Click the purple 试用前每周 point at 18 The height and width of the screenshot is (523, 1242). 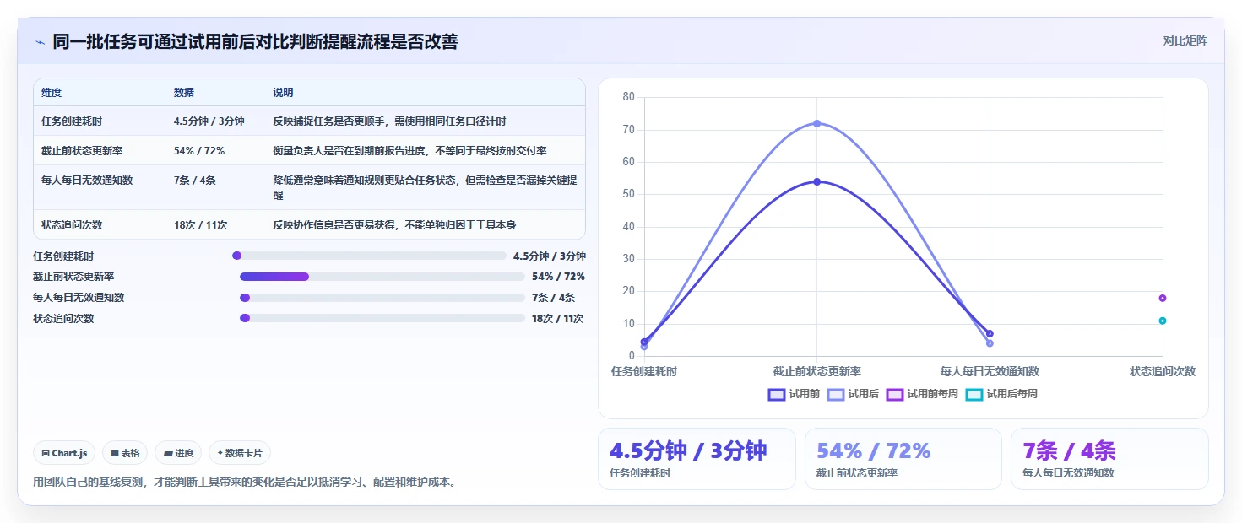(x=1163, y=298)
